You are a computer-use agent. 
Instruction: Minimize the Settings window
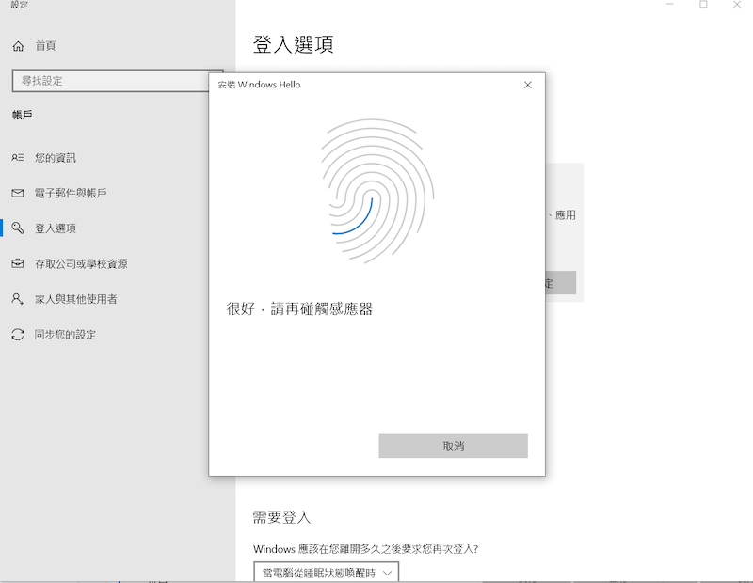670,5
